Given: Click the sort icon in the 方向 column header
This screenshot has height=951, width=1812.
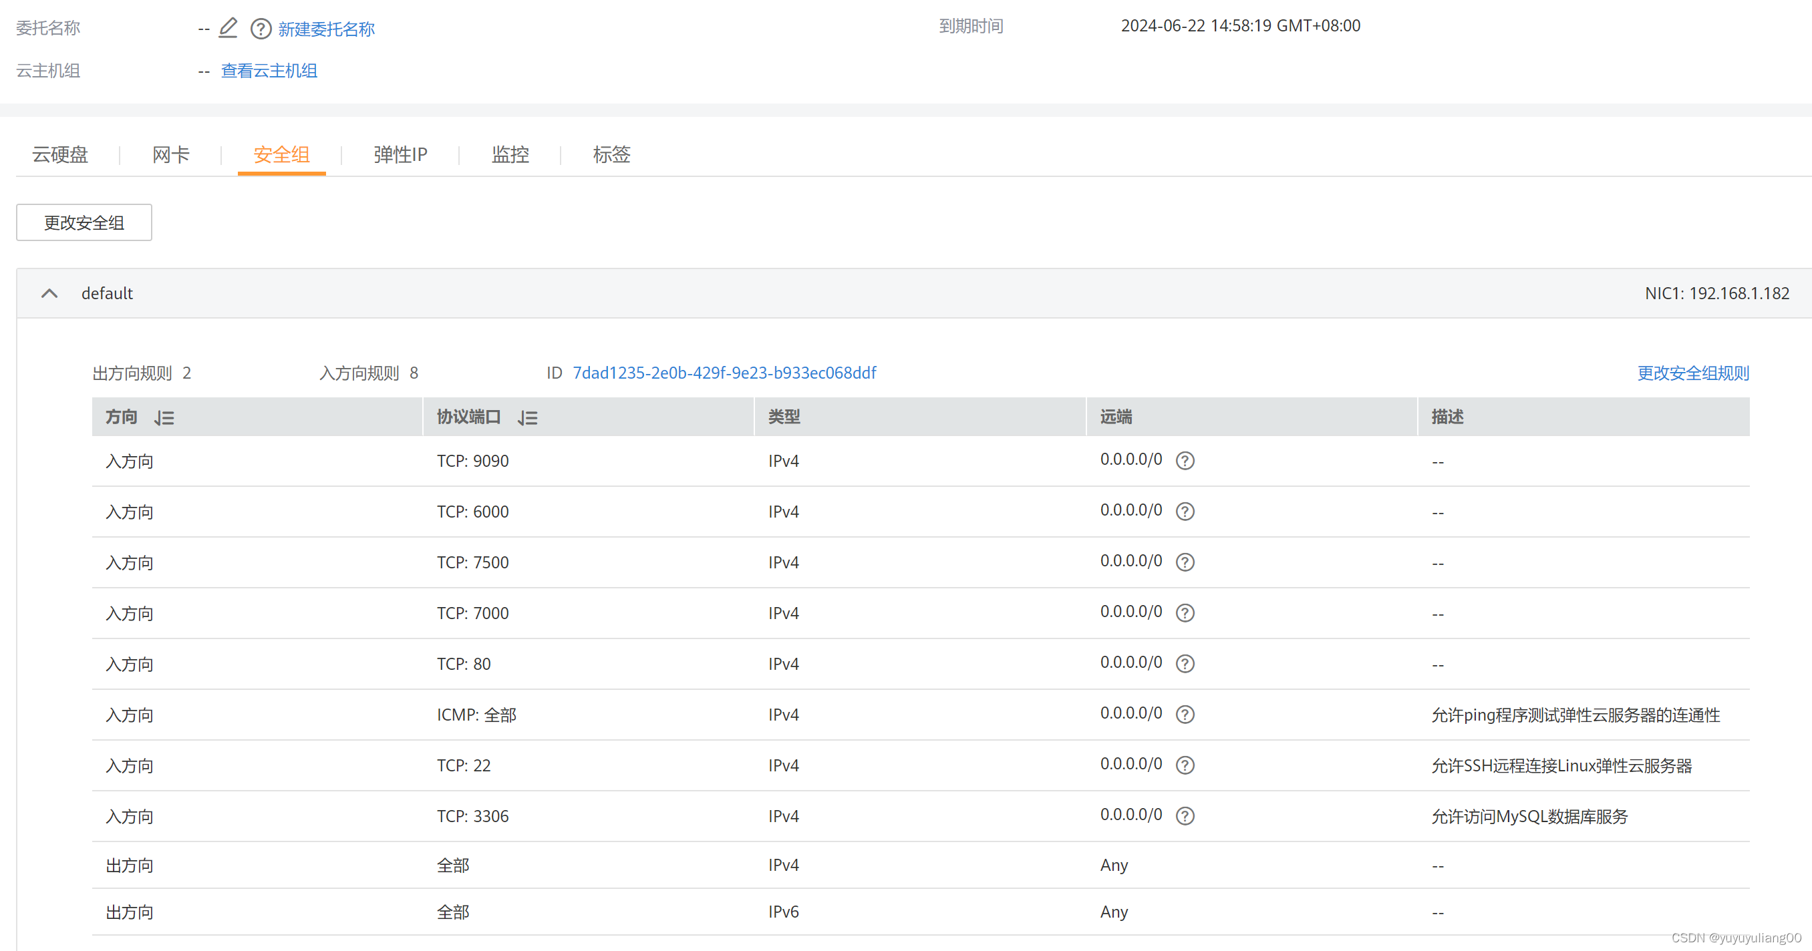Looking at the screenshot, I should point(164,418).
